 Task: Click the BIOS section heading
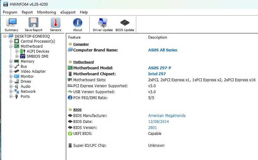[77, 109]
